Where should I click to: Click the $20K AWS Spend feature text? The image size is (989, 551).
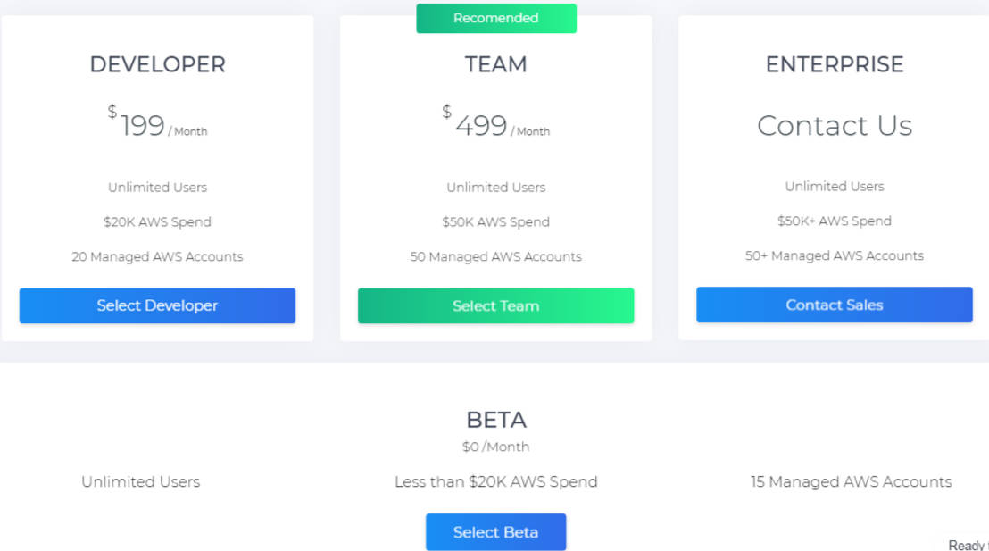[x=157, y=221]
